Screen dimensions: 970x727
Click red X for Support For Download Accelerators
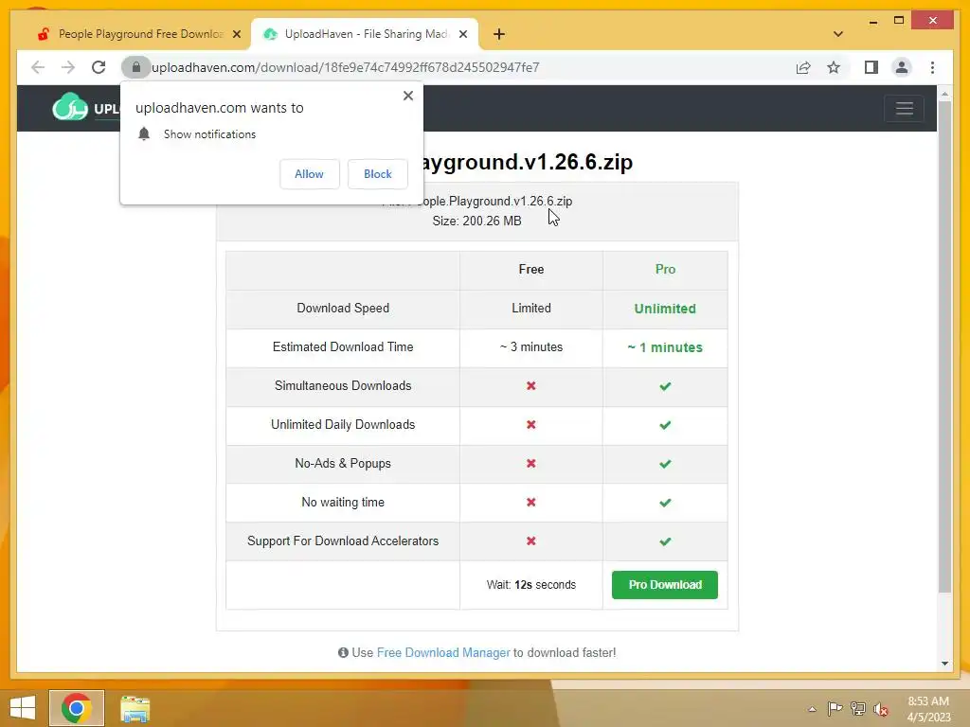pos(530,541)
